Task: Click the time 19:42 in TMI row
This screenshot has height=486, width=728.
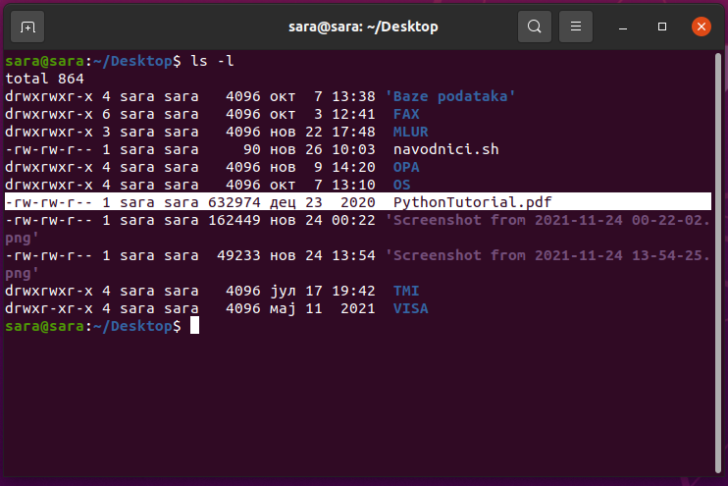Action: point(353,291)
